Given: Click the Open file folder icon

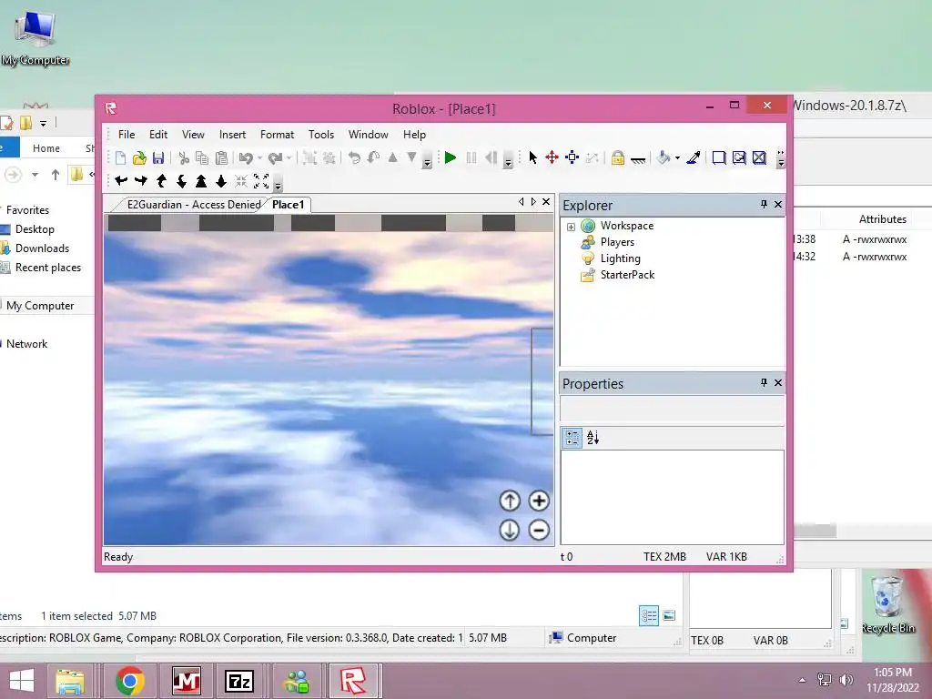Looking at the screenshot, I should click(x=139, y=157).
